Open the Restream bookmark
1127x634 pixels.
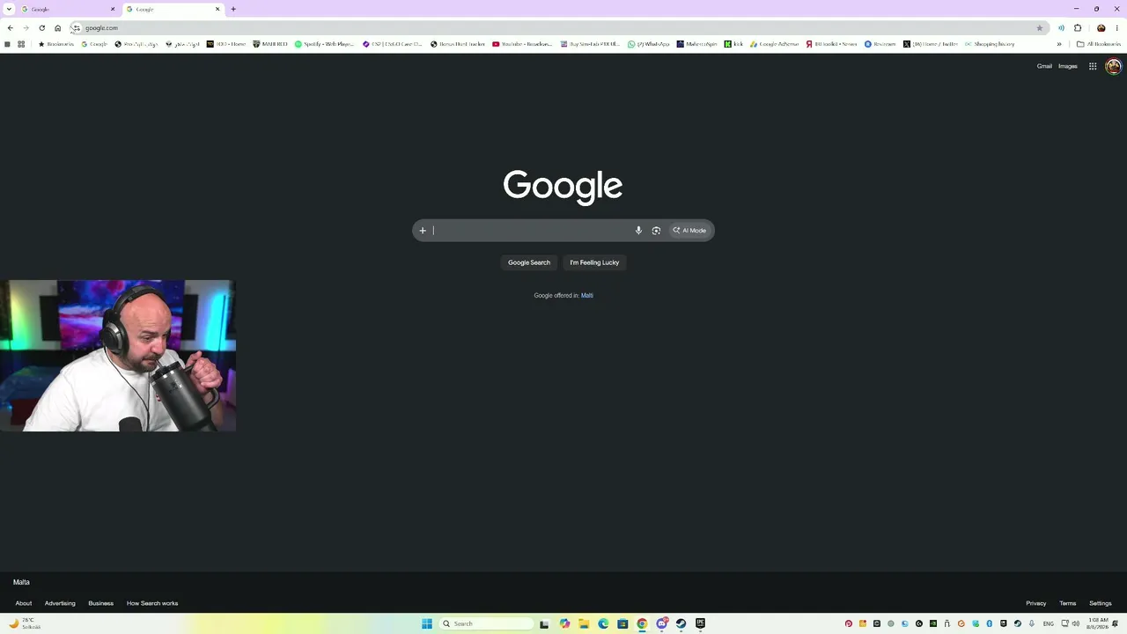(880, 44)
